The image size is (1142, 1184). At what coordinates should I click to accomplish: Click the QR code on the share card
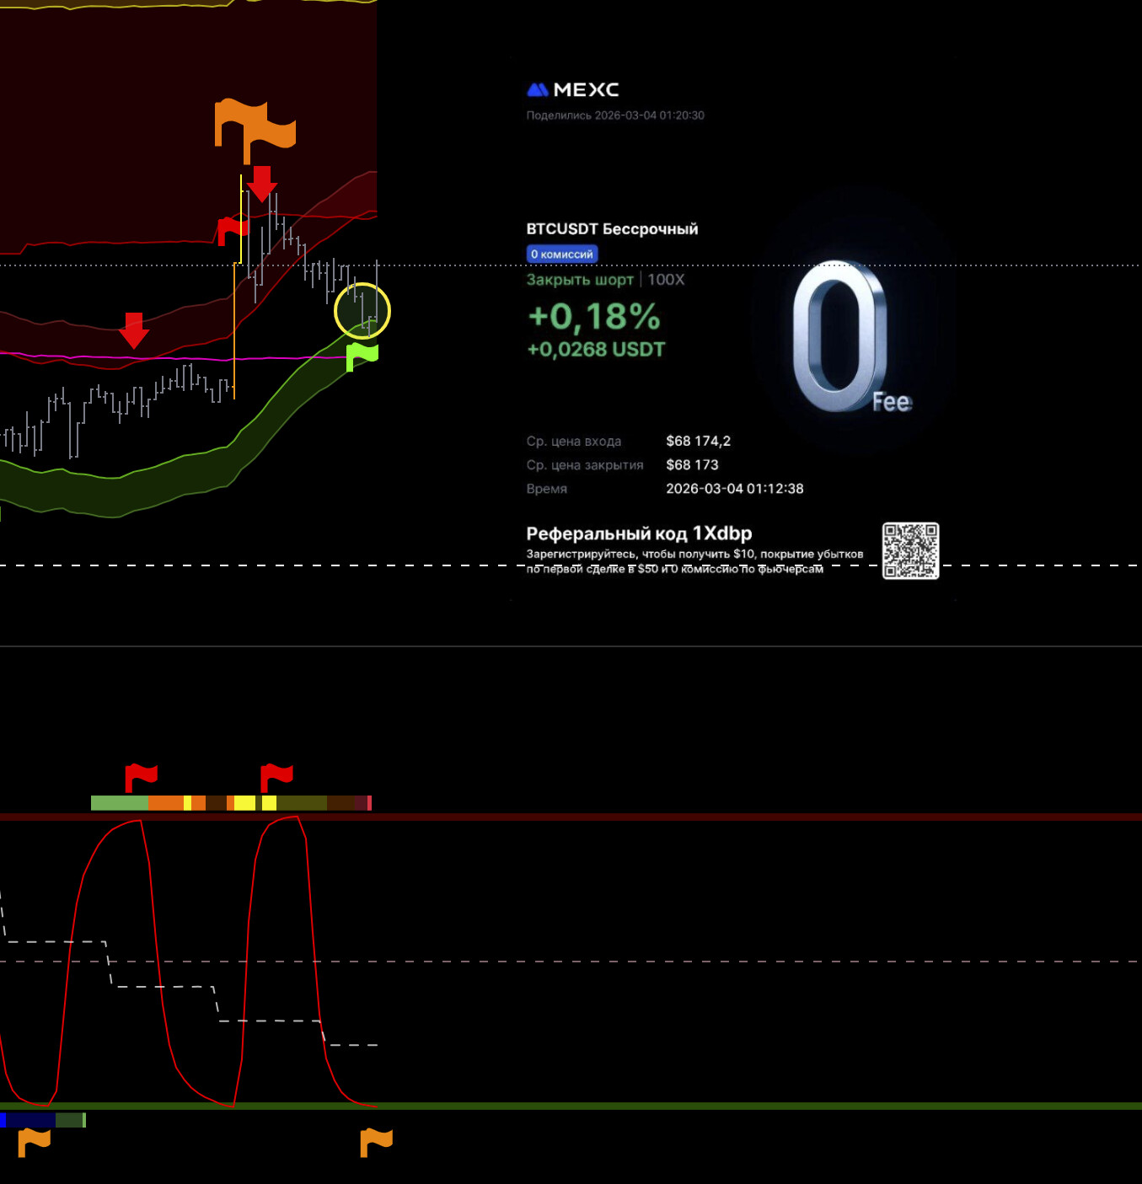point(910,551)
